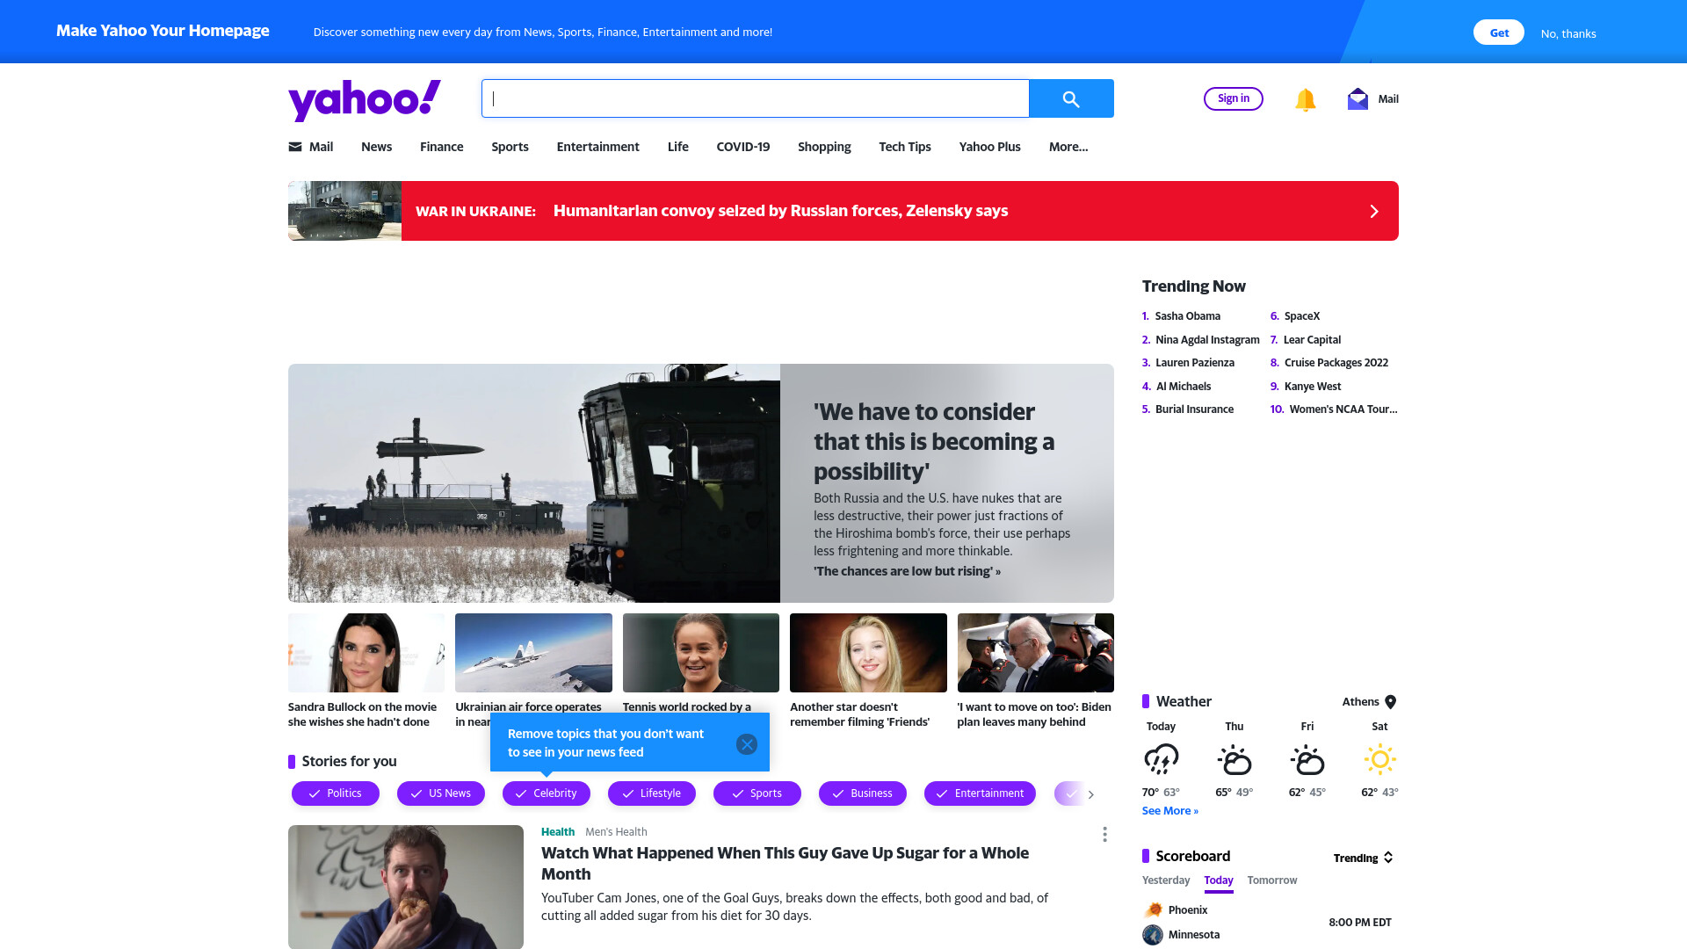Open the Scoreboard Trending dropdown

click(x=1363, y=858)
